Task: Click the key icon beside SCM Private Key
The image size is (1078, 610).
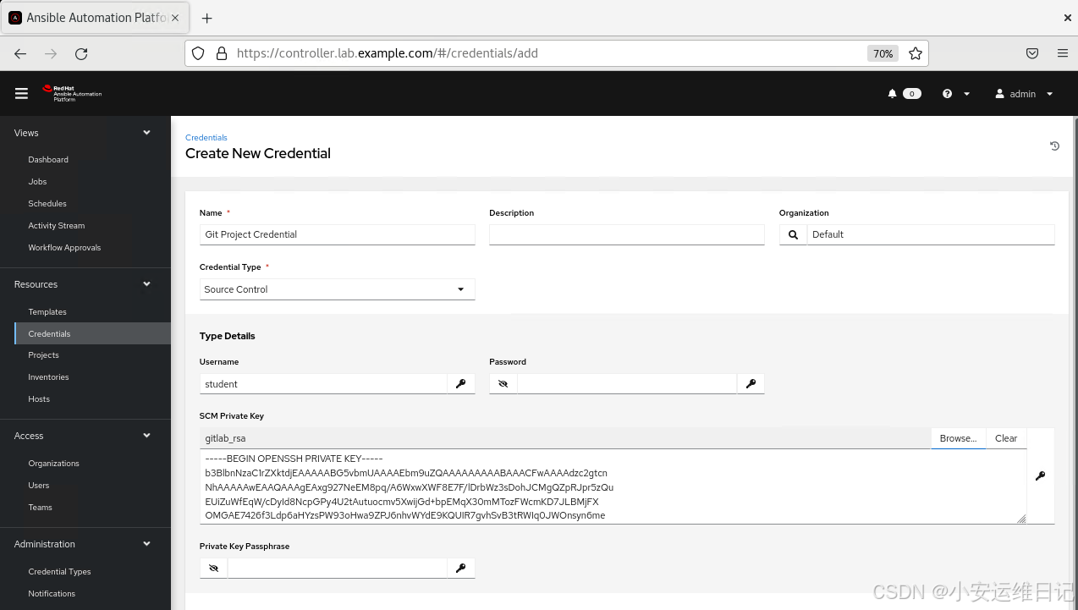Action: click(x=1040, y=476)
